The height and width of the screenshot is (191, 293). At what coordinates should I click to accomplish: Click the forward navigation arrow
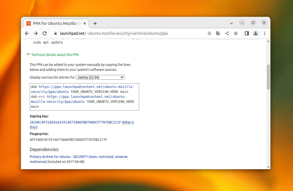click(x=36, y=33)
